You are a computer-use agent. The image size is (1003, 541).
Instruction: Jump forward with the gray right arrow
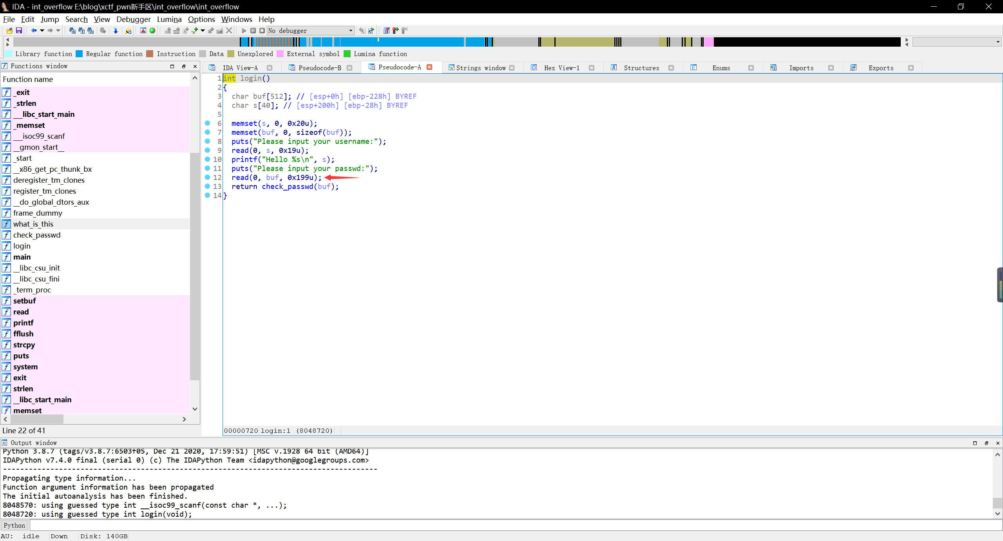(x=50, y=31)
